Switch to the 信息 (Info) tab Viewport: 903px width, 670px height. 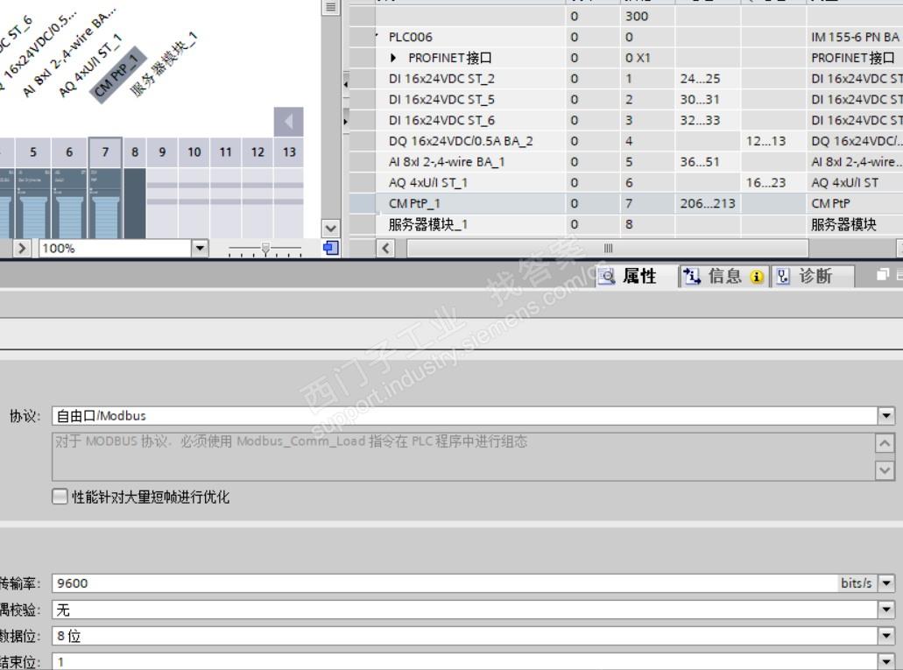coord(723,277)
